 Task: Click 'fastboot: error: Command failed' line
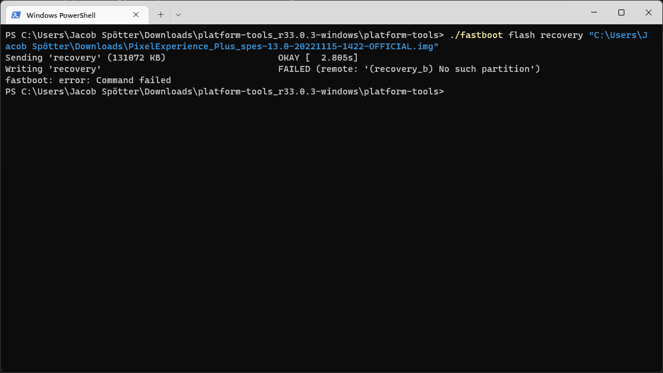[88, 80]
